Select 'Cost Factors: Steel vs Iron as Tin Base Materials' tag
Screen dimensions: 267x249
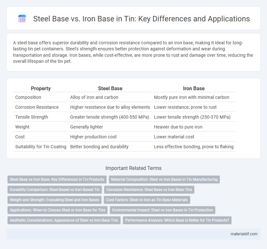147,200
